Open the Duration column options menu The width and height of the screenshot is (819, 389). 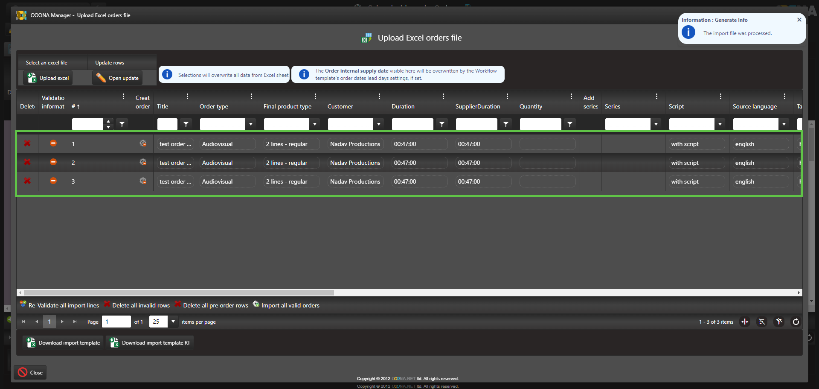click(443, 97)
